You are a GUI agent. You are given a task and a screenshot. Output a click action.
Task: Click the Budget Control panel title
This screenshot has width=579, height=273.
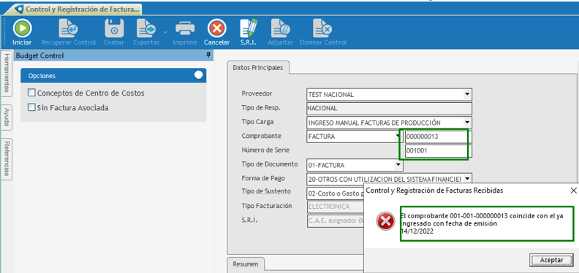(x=40, y=55)
